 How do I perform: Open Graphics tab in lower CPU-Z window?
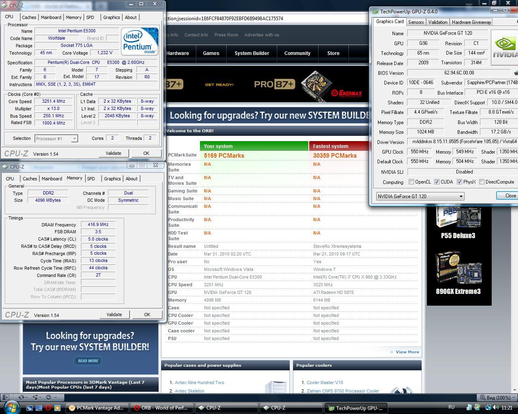pyautogui.click(x=112, y=179)
